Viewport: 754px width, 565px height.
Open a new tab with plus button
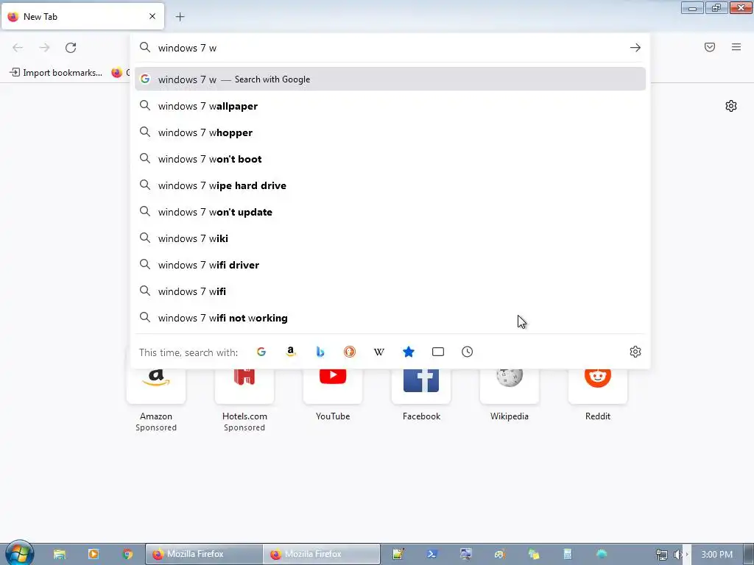click(180, 17)
